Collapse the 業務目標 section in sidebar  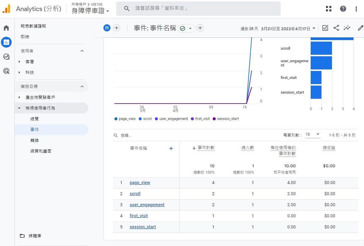[82, 86]
